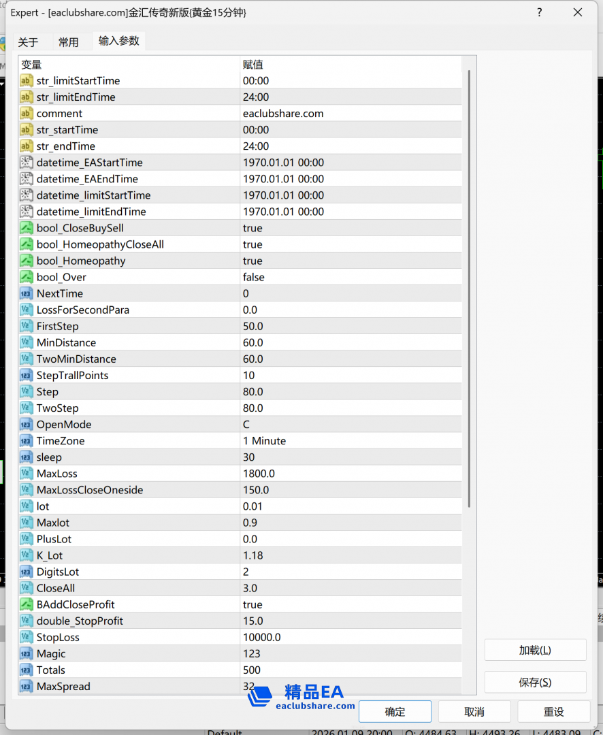Switch to the 常用 tab

[68, 42]
